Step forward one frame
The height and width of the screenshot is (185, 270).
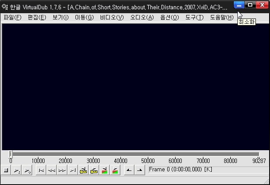[62, 170]
